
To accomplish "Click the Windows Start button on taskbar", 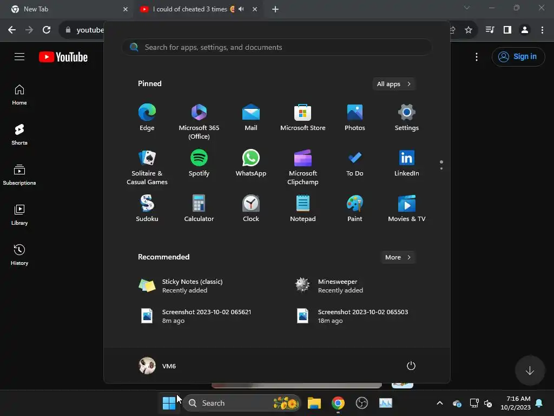I will (169, 403).
